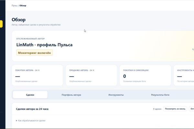Click Условные операции бота caption
Screen dimensions: 194x129
tap(135, 81)
